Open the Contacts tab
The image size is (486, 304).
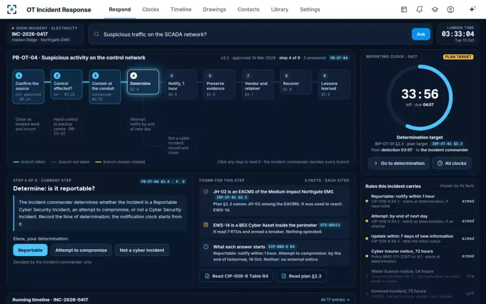[x=249, y=9]
